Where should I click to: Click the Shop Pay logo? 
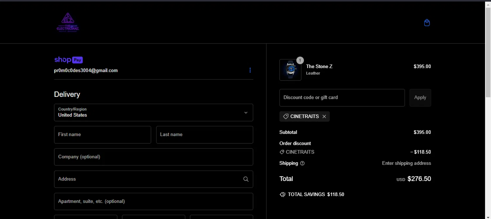68,60
